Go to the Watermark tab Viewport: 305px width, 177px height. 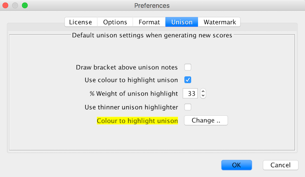(x=219, y=22)
